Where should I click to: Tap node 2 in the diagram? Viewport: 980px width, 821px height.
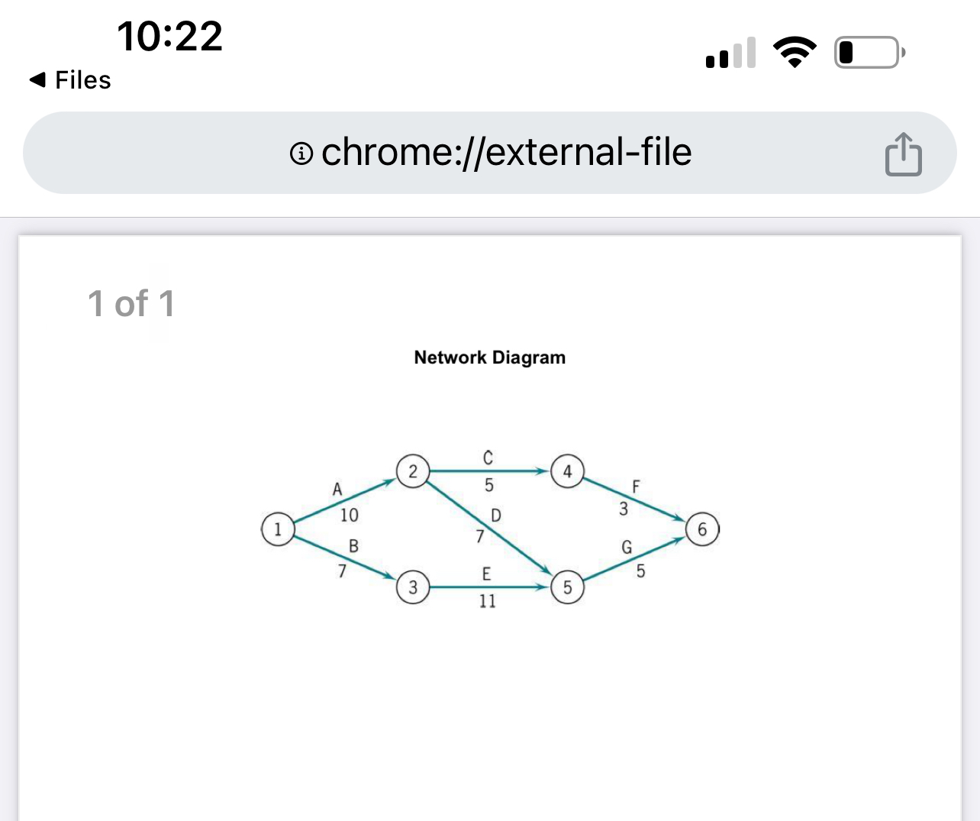[x=414, y=471]
